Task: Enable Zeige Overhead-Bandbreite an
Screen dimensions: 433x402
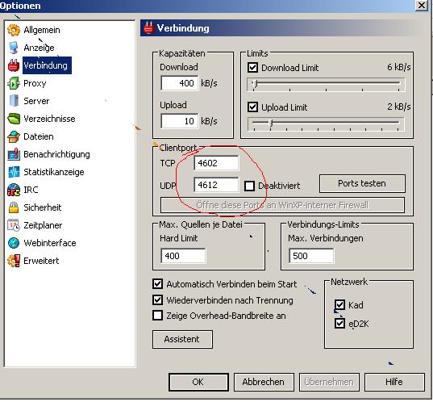Action: pyautogui.click(x=157, y=316)
